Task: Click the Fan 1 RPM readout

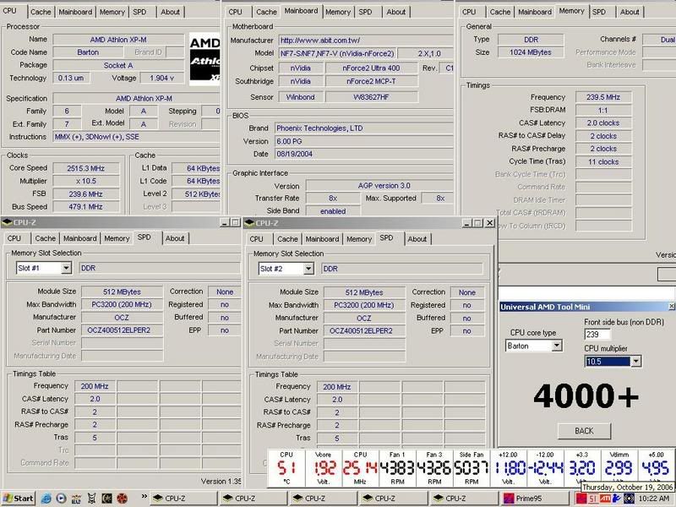Action: coord(397,468)
